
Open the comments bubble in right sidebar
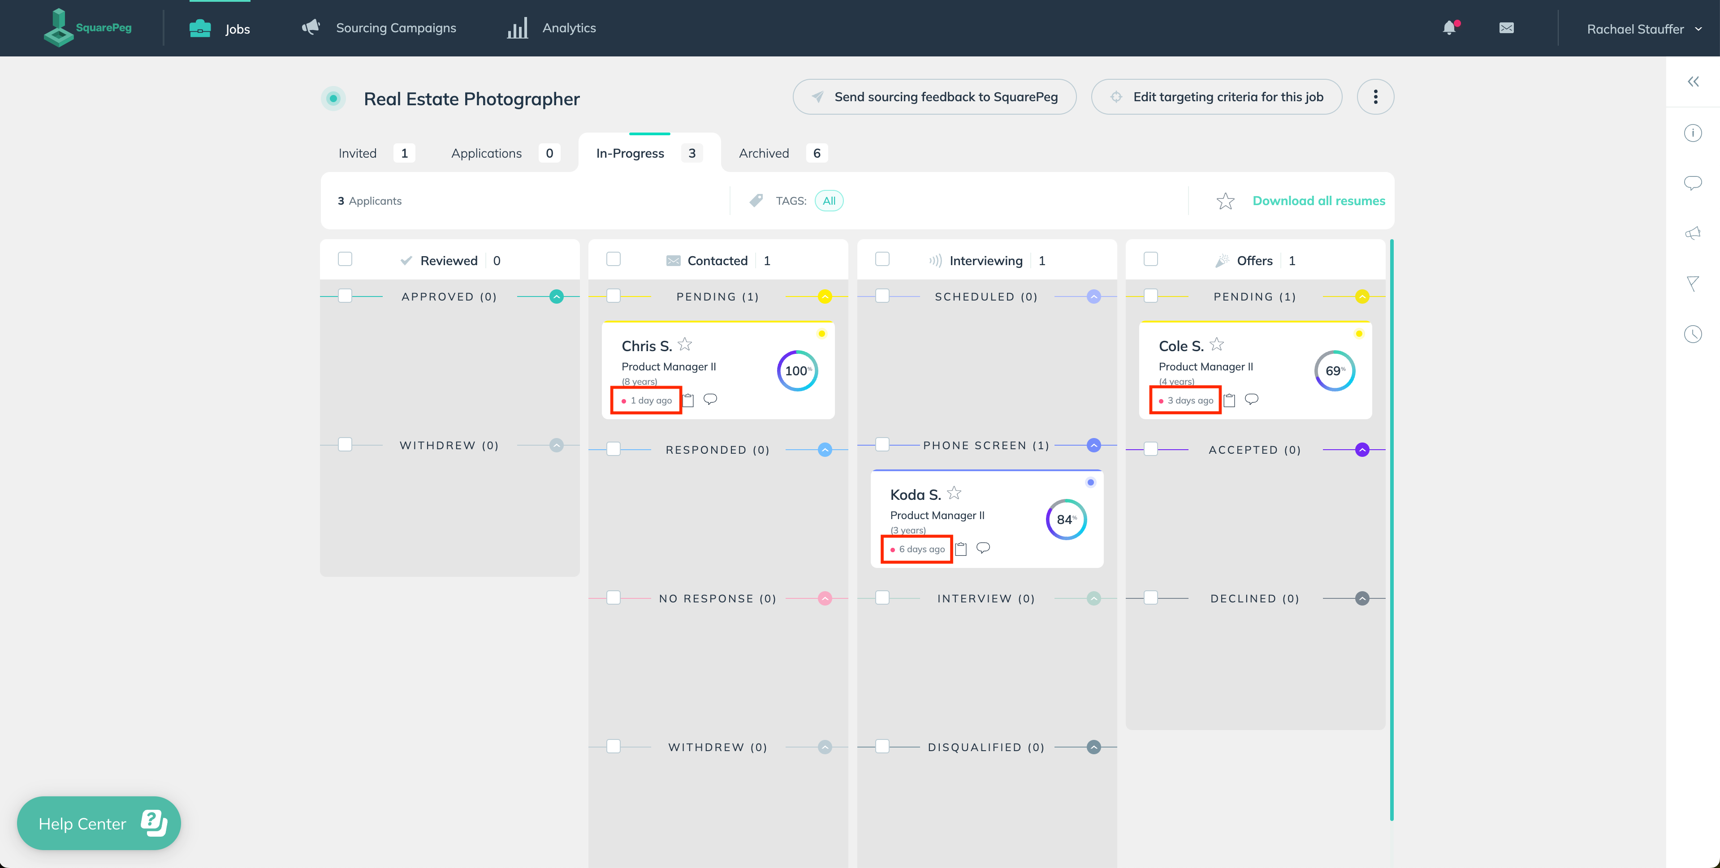[x=1693, y=183]
